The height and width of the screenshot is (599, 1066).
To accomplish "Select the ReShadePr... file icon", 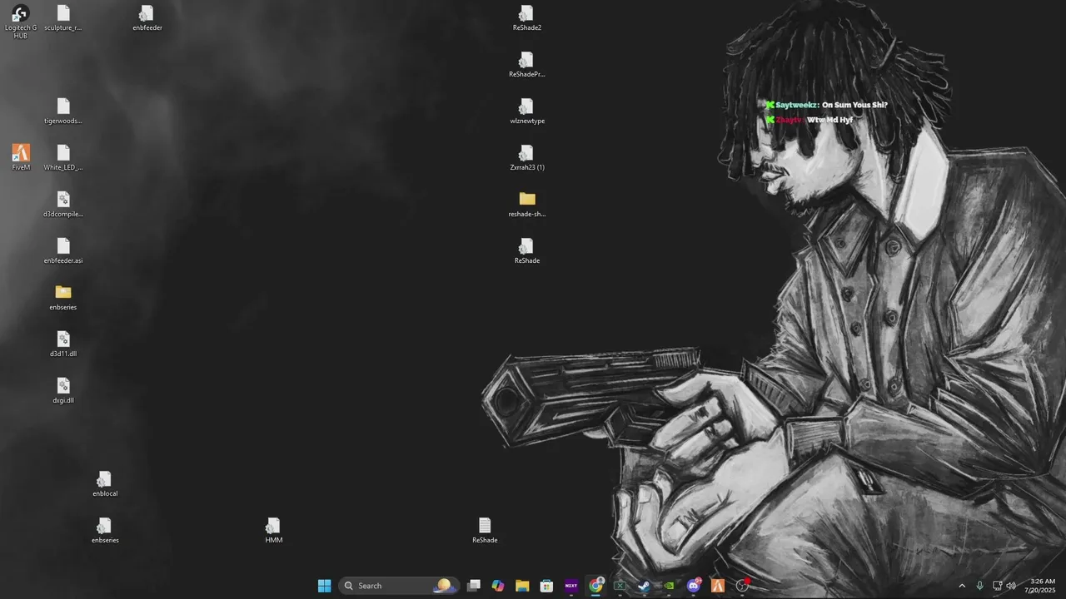I will click(527, 65).
